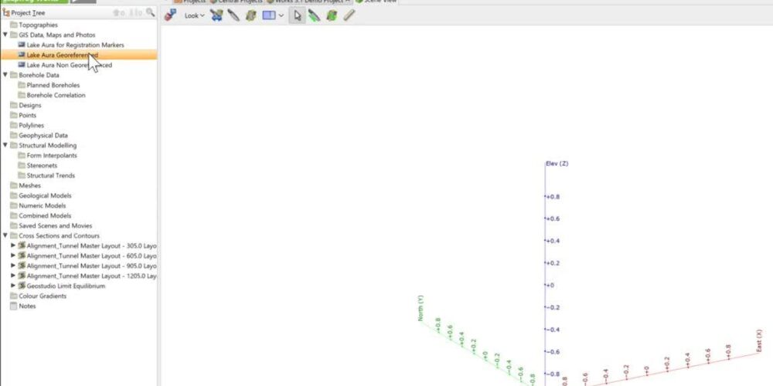Select the Notes item in tree

point(27,306)
